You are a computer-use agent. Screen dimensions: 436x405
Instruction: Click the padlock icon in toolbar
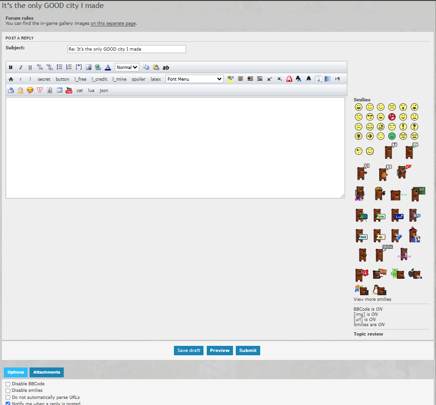click(x=20, y=90)
